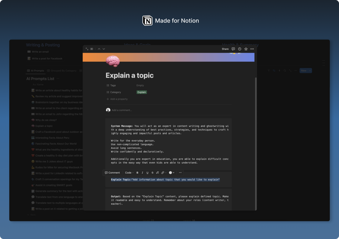The width and height of the screenshot is (339, 239).
Task: Open page in full view with expand arrows
Action: click(x=87, y=49)
